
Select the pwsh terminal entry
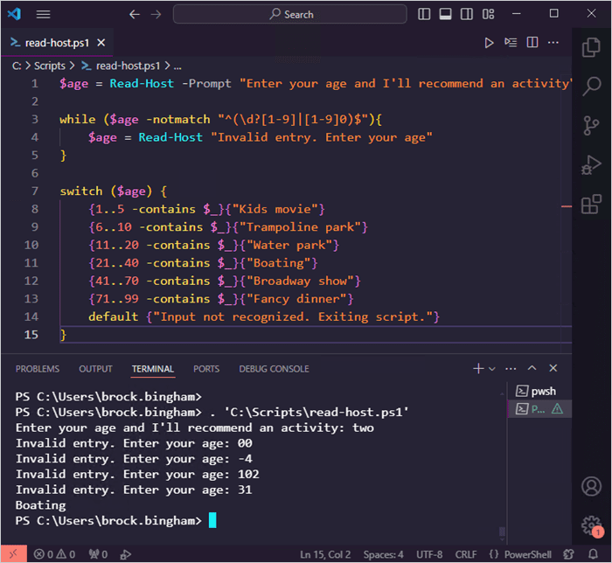[539, 391]
